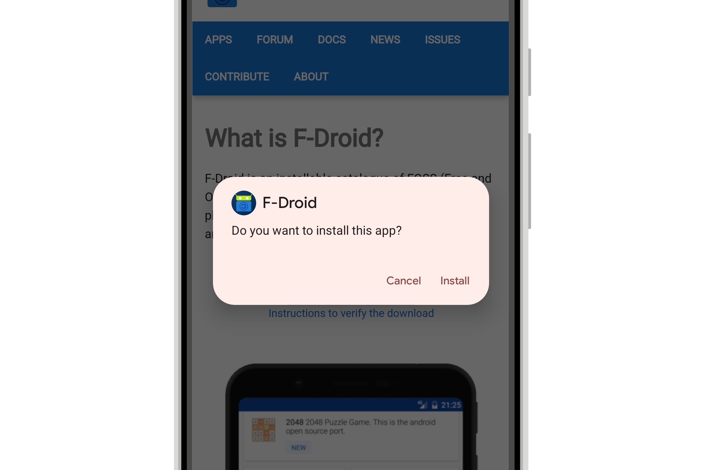
Task: Click Instructions to verify the download
Action: (x=351, y=313)
